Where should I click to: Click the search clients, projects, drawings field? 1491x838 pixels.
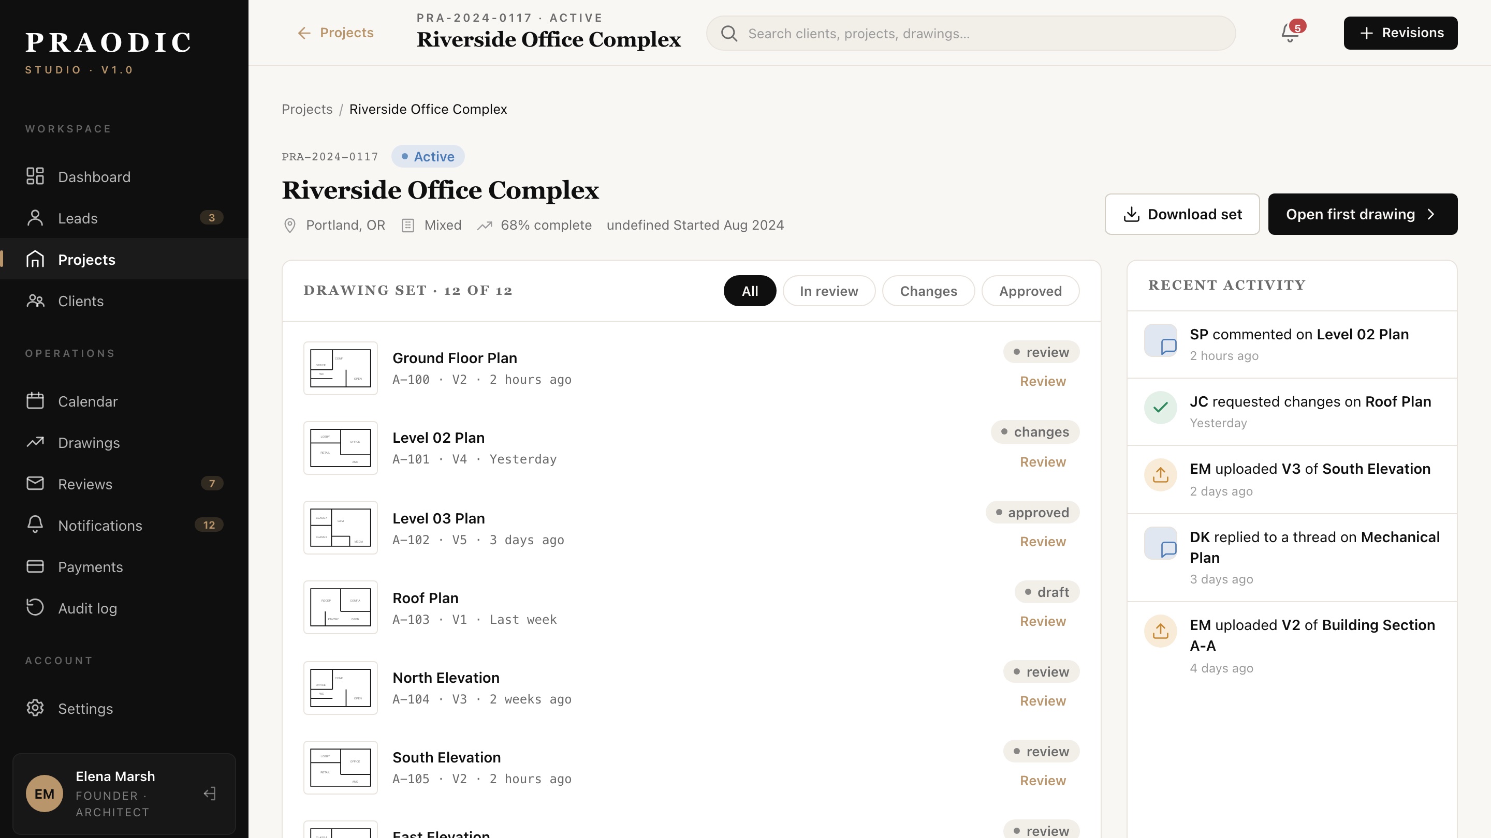pos(971,34)
